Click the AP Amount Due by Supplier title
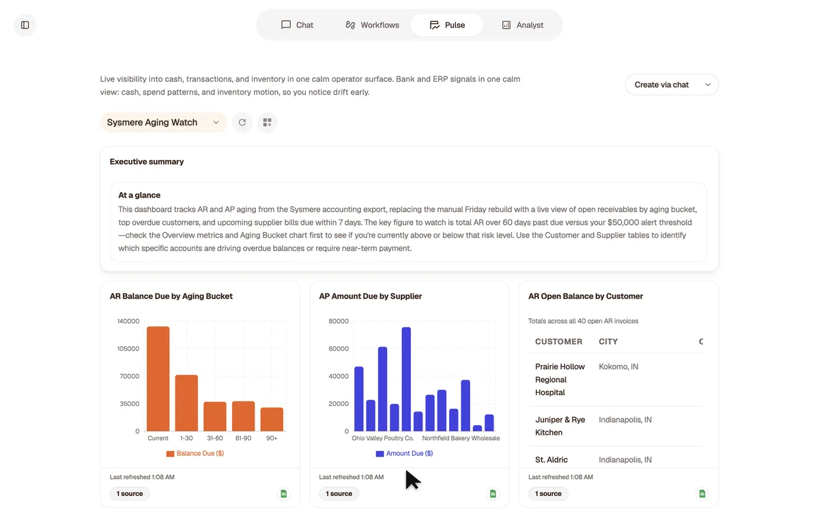Screen dimensions: 819x511 click(x=371, y=296)
